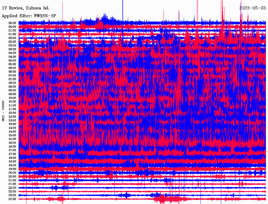Click the 10:30 time label
268x204 pixels.
[x=12, y=101]
